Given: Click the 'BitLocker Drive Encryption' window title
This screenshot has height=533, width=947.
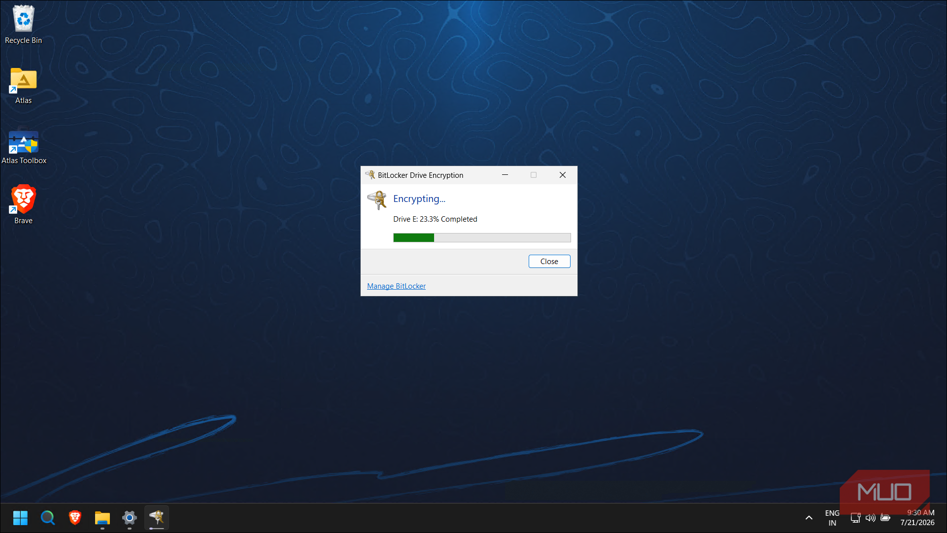Looking at the screenshot, I should pyautogui.click(x=420, y=175).
